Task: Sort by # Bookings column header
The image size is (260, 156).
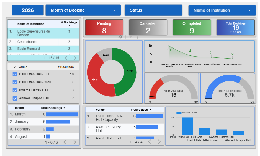Action: point(69,23)
